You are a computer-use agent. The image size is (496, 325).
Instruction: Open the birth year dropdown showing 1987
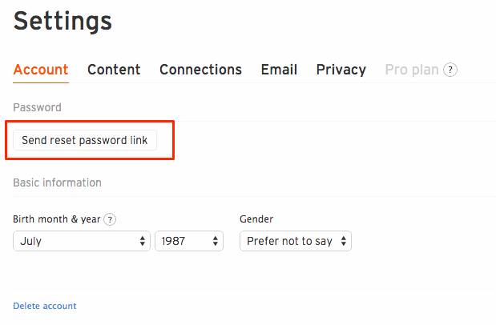click(x=189, y=241)
